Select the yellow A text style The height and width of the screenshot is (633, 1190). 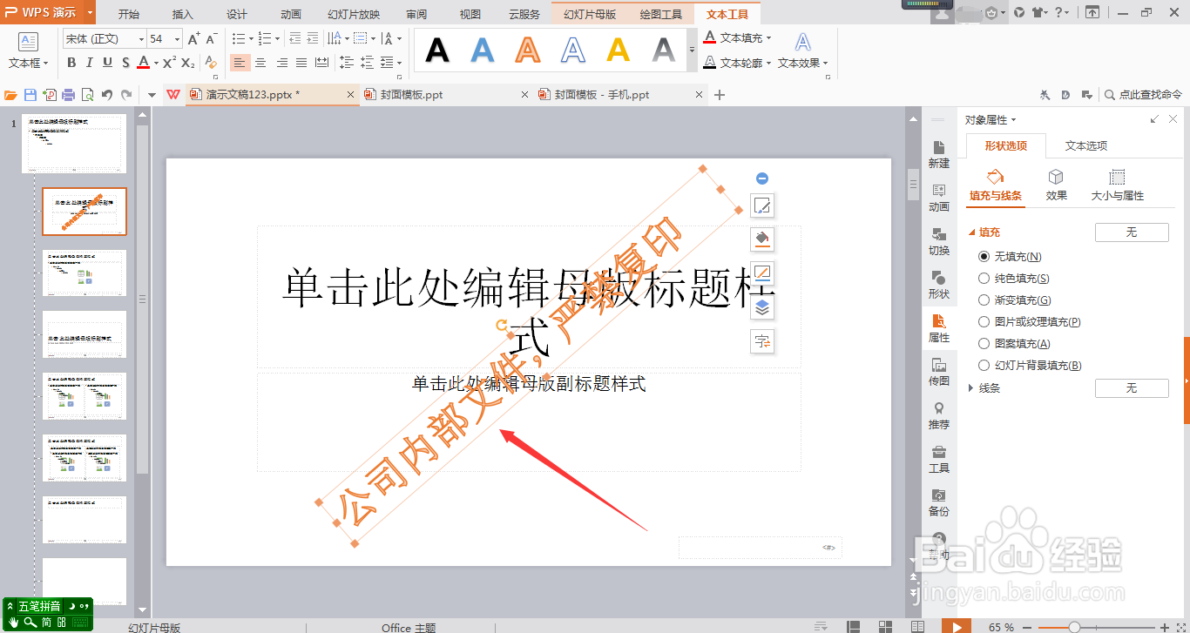point(619,51)
